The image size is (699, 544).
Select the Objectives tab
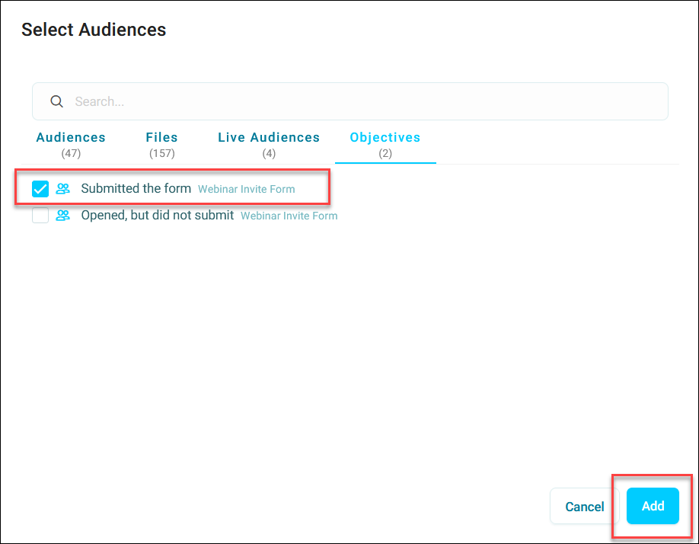coord(385,145)
